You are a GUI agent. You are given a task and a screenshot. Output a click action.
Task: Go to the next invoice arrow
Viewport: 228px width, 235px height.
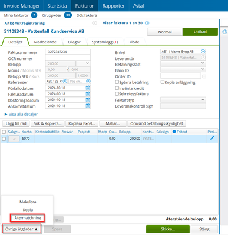pos(147,23)
